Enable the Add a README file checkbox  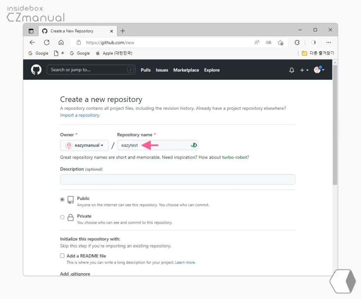point(62,256)
